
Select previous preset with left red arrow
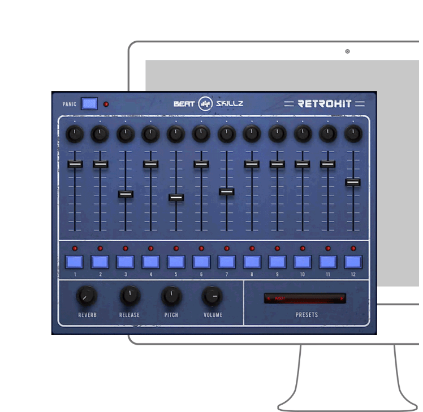(x=269, y=298)
